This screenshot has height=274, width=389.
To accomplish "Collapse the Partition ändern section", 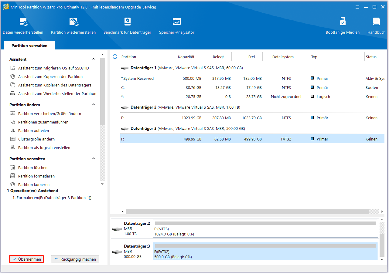I will (94, 105).
